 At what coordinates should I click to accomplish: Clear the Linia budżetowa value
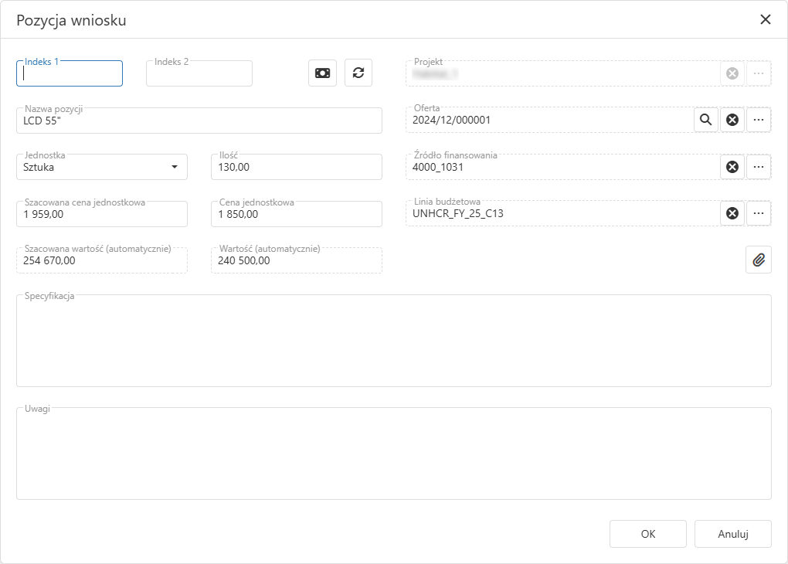(x=732, y=213)
